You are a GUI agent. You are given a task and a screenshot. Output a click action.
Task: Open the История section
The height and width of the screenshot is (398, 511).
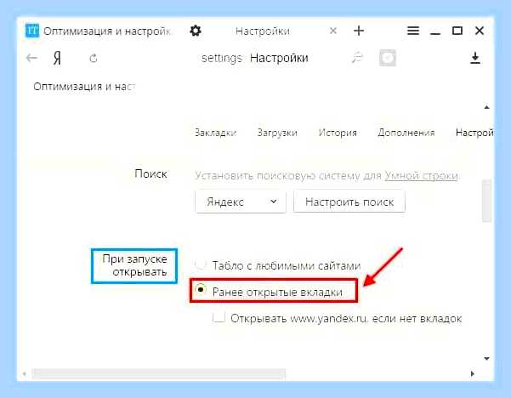point(338,133)
